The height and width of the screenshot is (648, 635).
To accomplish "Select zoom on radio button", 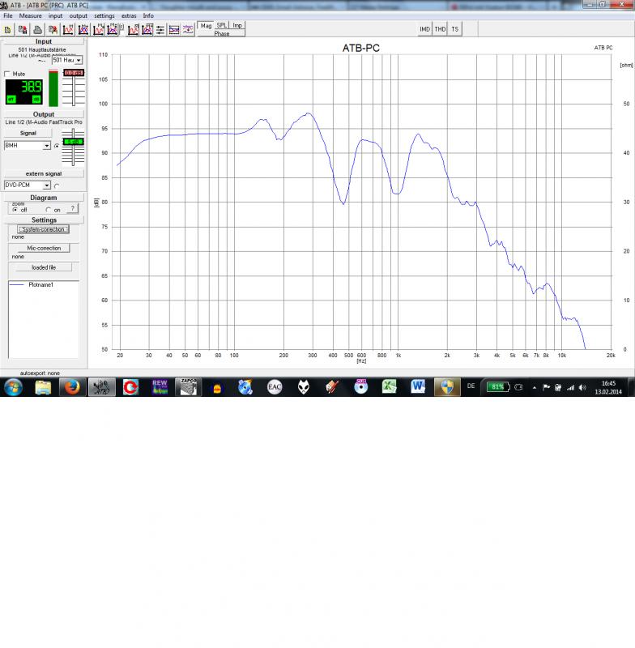I will [49, 210].
